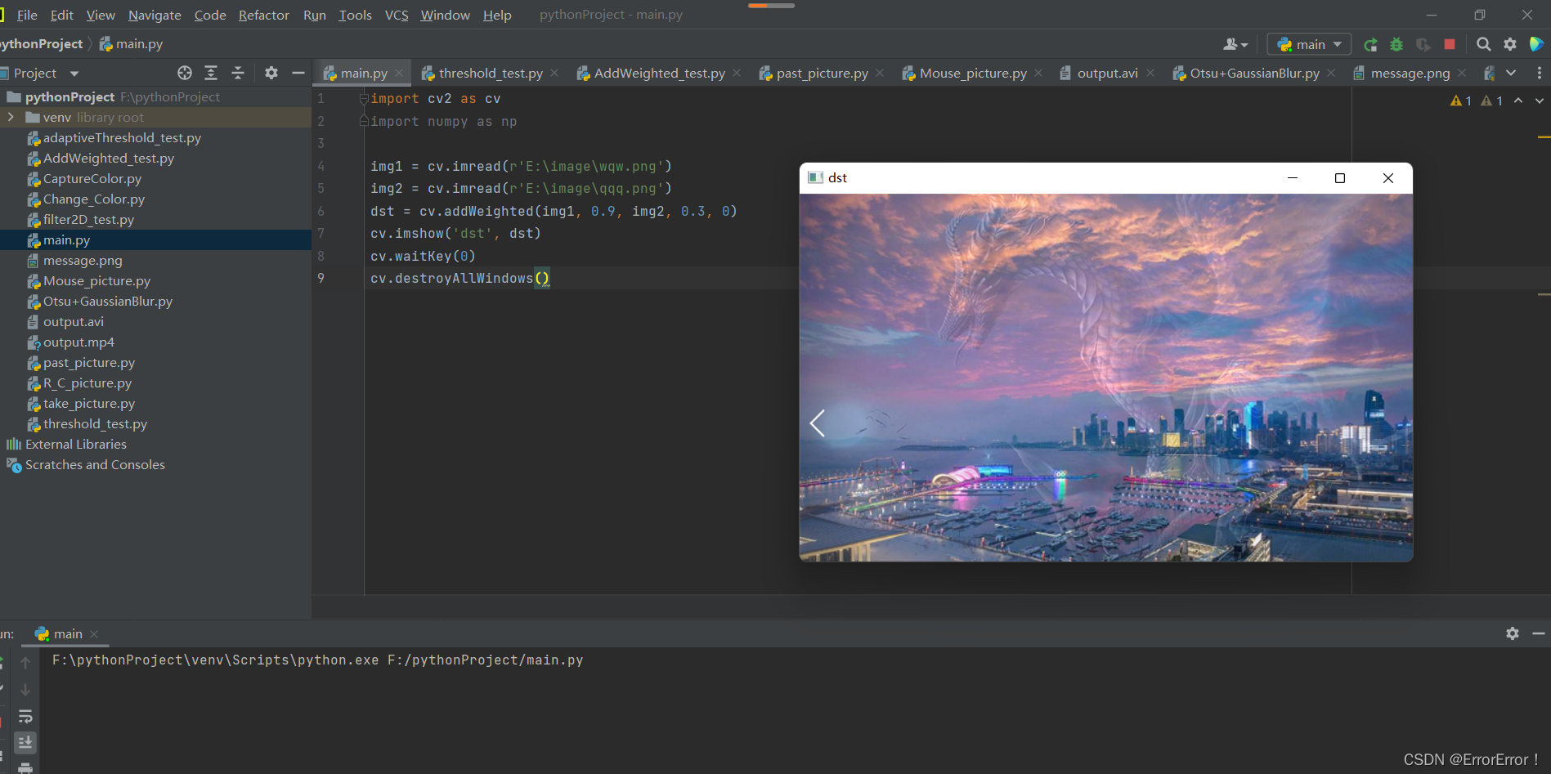Show previous image arrow in dst window
Viewport: 1551px width, 774px height.
click(817, 423)
